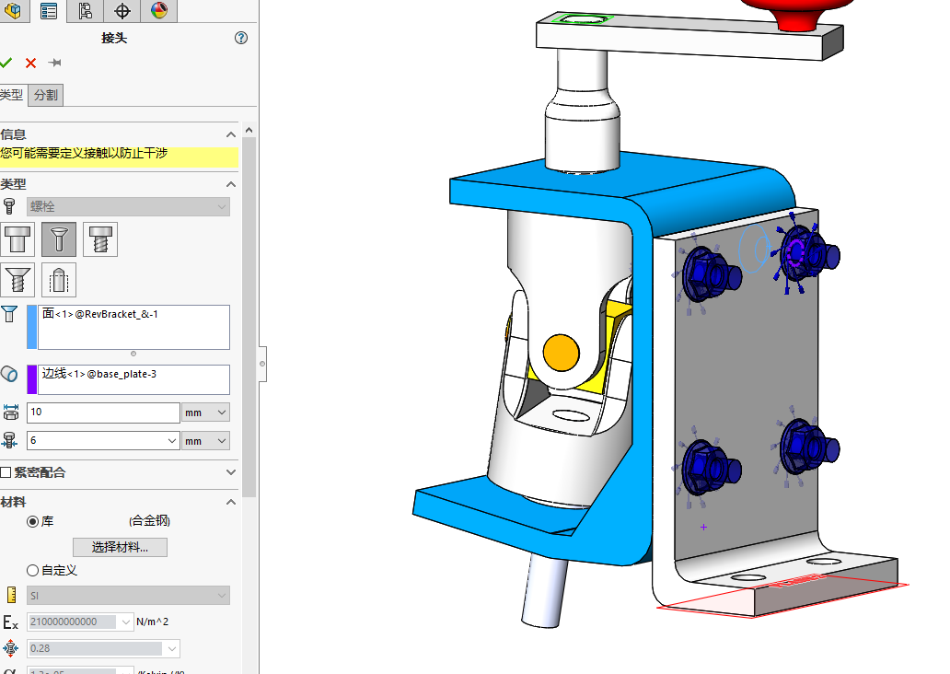Click the countersink face icon beside face selection
The height and width of the screenshot is (674, 950).
tap(9, 314)
